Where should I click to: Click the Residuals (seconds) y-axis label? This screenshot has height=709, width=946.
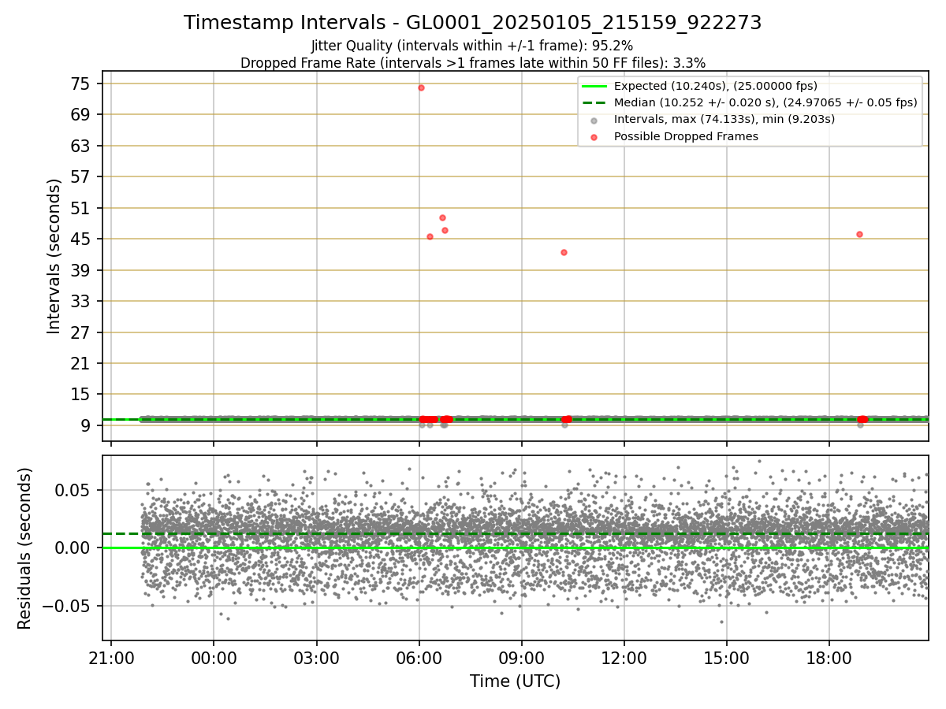(24, 548)
